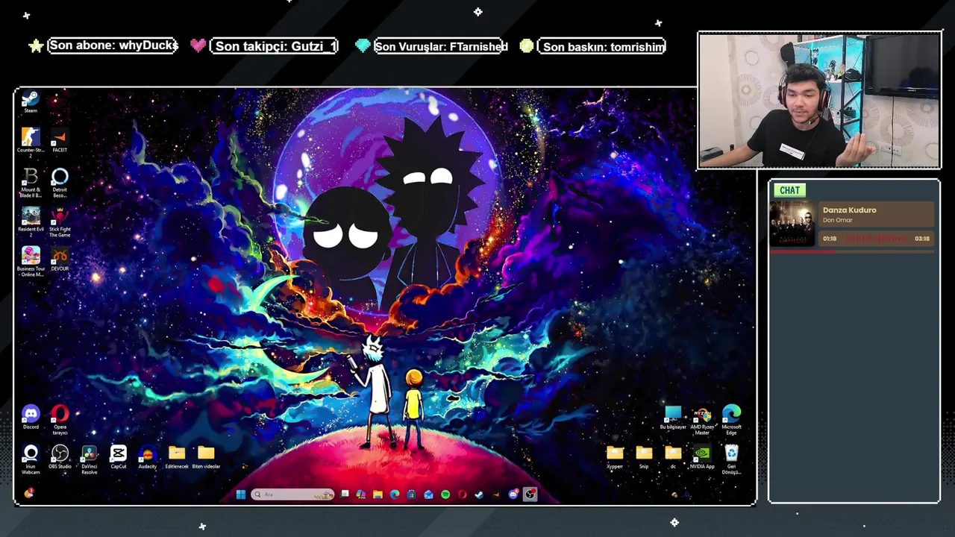Select Iriun Webcam desktop icon
Screen dimensions: 955x537
point(31,459)
